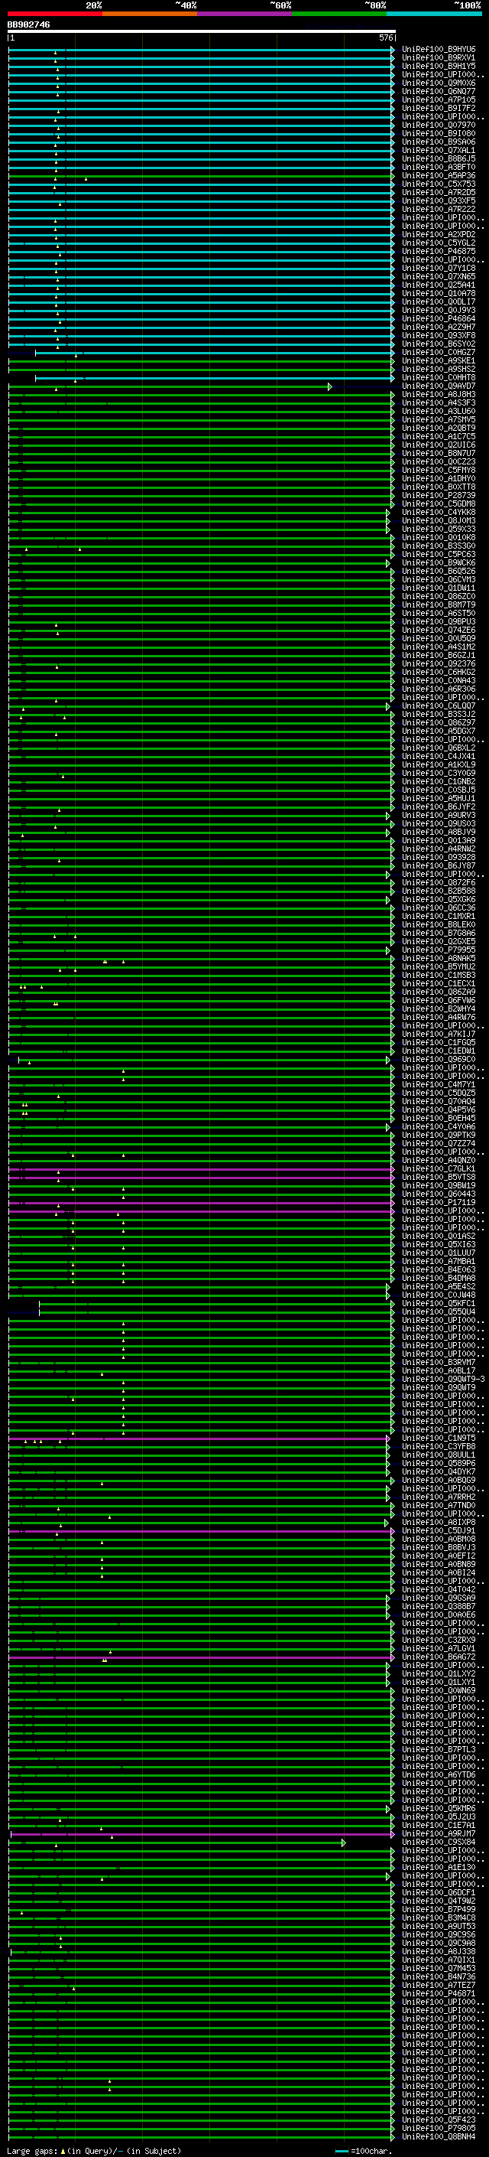Click hit label UniRef100_Q9AVD7

coord(439,386)
